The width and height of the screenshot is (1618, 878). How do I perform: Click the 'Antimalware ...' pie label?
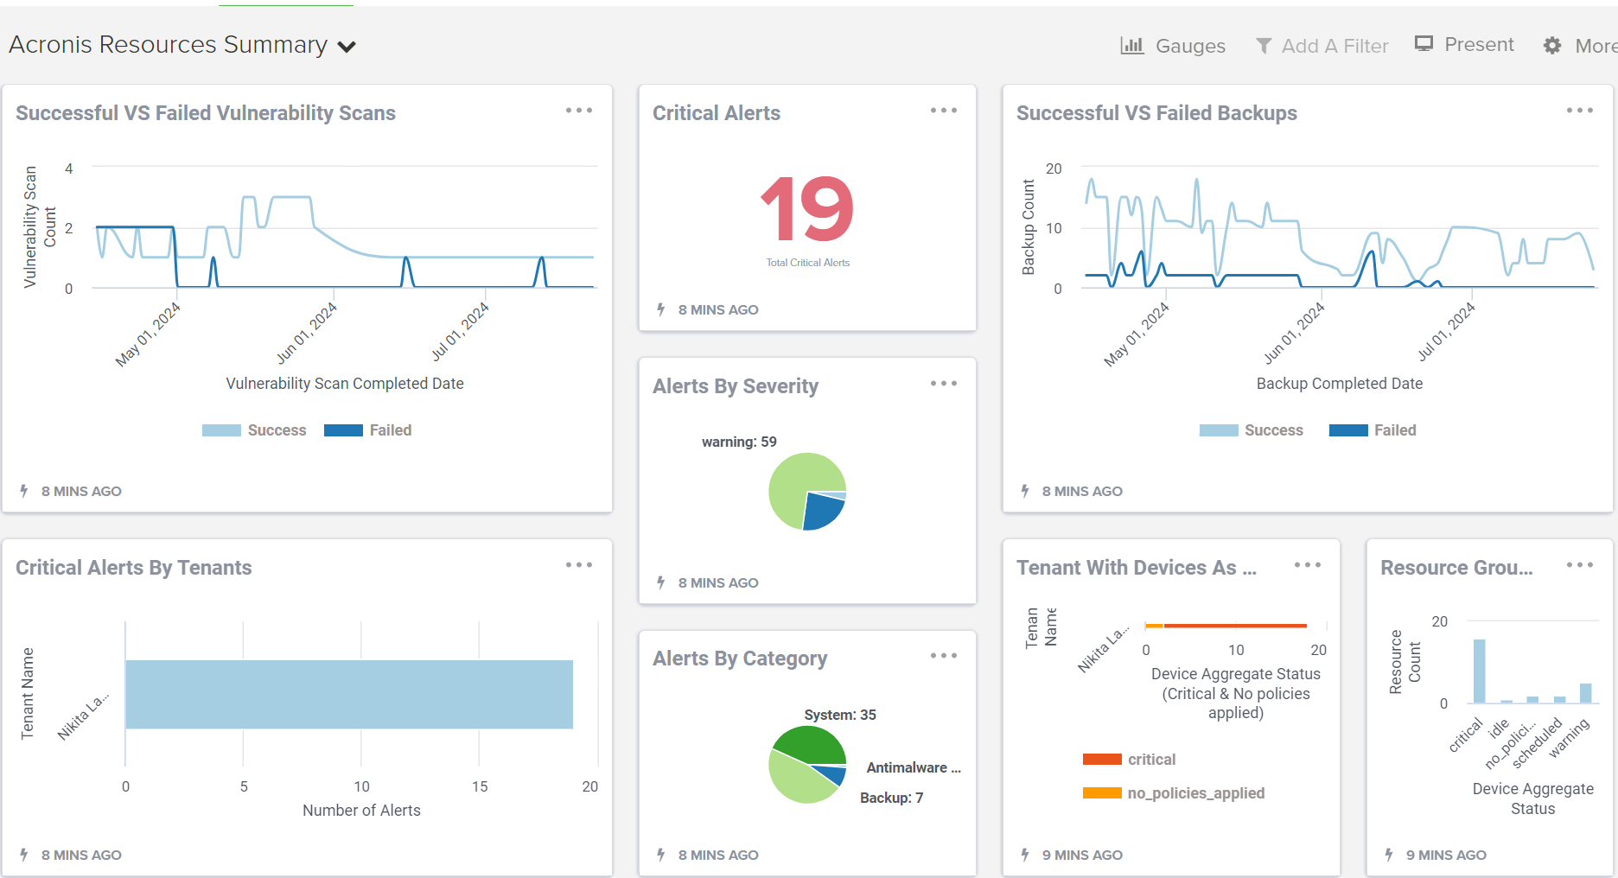[x=914, y=767]
